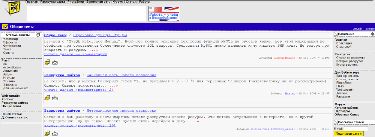
Task: Open article Нетрадиционные методы раскрутки
Action: pyautogui.click(x=121, y=111)
